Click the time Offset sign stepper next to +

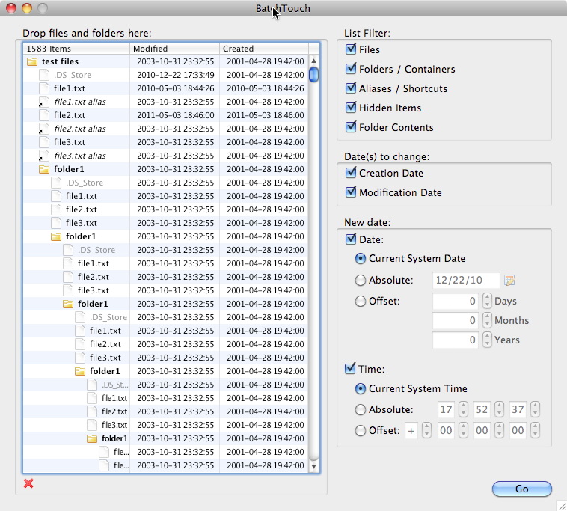(x=426, y=431)
